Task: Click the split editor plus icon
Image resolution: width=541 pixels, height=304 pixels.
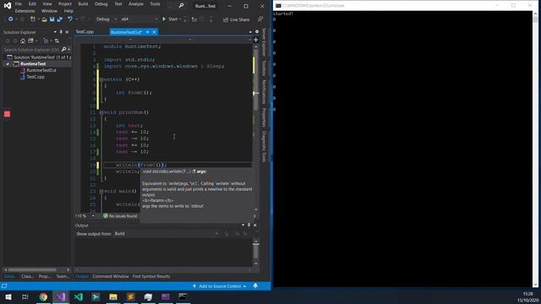Action: tap(255, 40)
